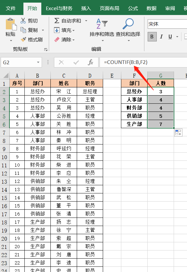Select the name cell 鲁智深
187x272 pixels.
coord(64,189)
